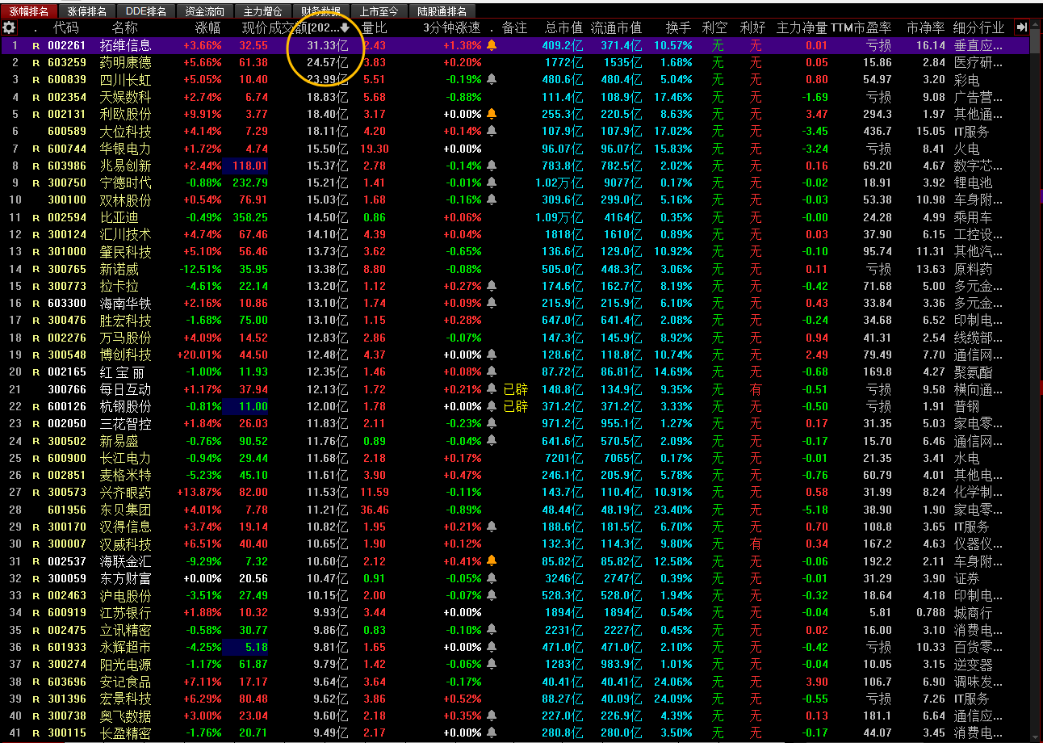Select stock code 300750
Image resolution: width=1043 pixels, height=743 pixels.
67,183
